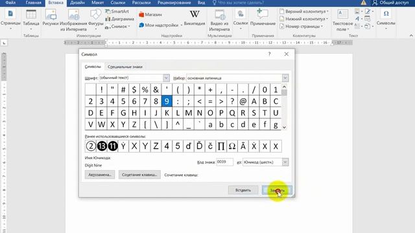Pick ∏ from recently used symbols
The height and width of the screenshot is (233, 415).
tap(221, 146)
